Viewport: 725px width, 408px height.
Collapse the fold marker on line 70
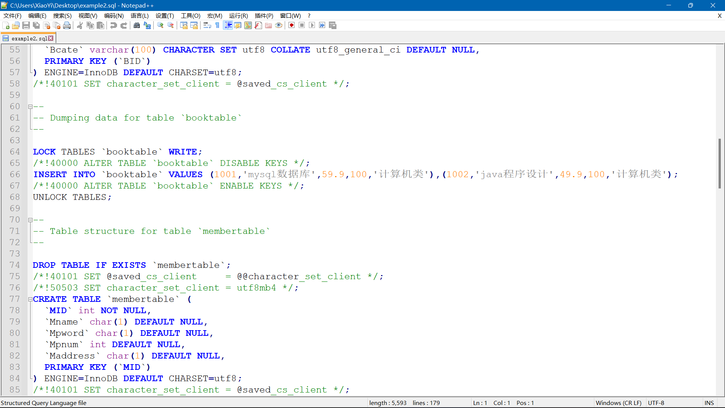pyautogui.click(x=30, y=219)
